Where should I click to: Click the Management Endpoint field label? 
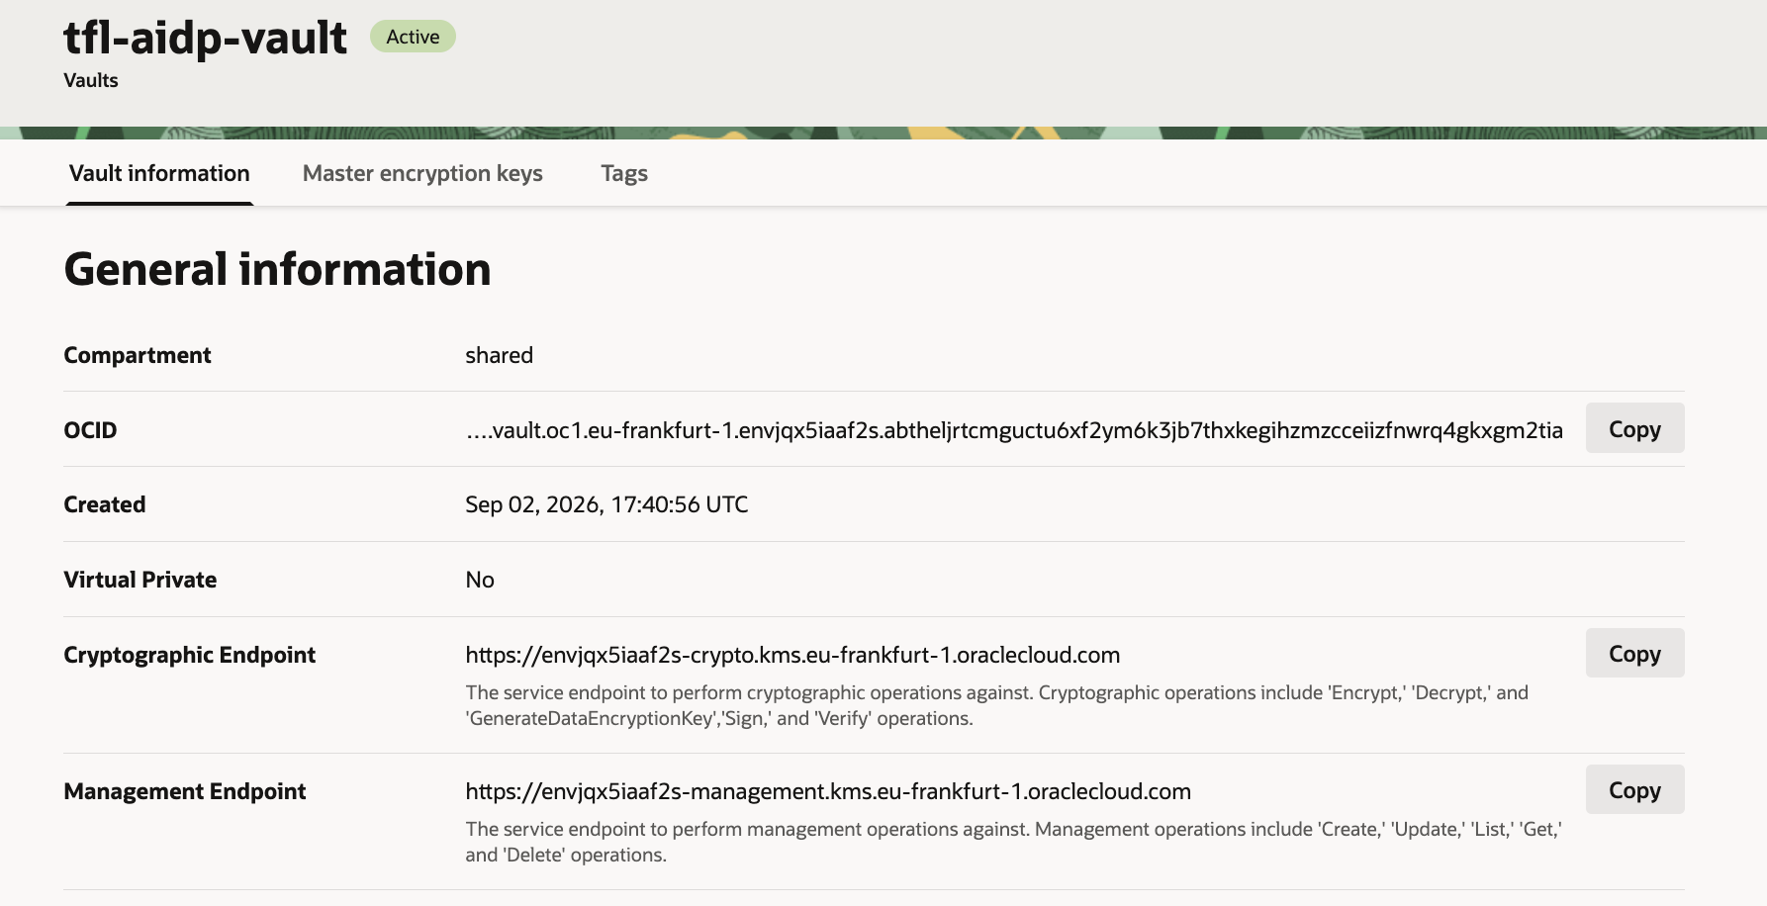(185, 791)
